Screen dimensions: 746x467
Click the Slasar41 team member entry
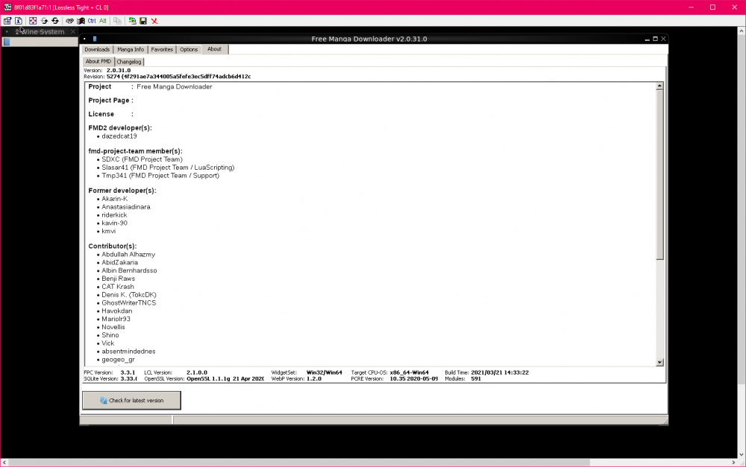pos(168,168)
